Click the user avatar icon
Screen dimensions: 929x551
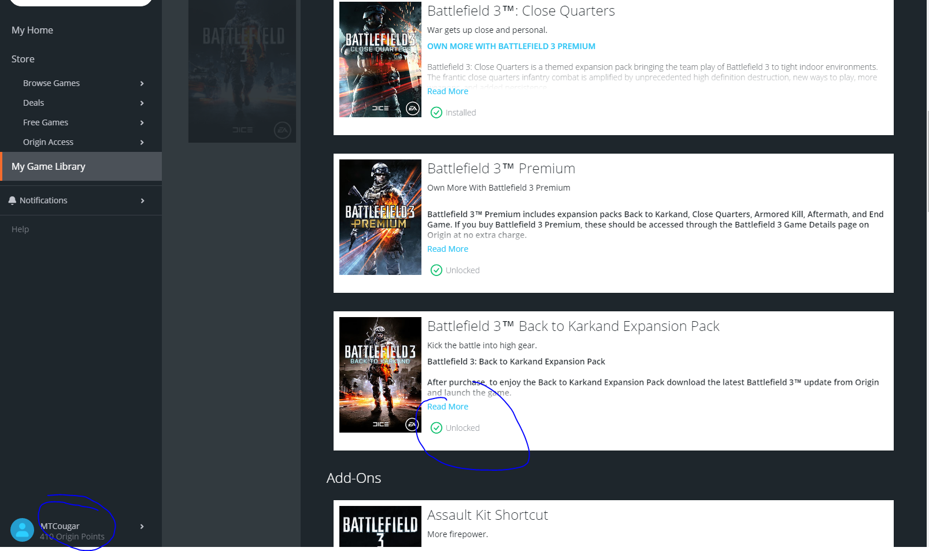pyautogui.click(x=22, y=530)
